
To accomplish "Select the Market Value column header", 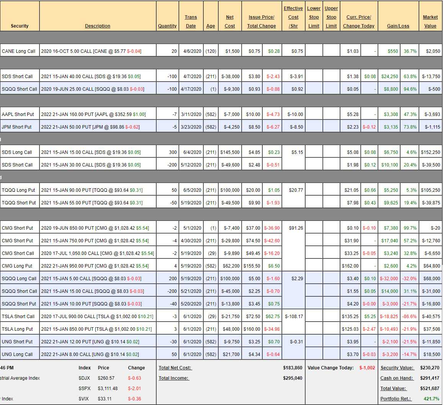I will tap(430, 21).
